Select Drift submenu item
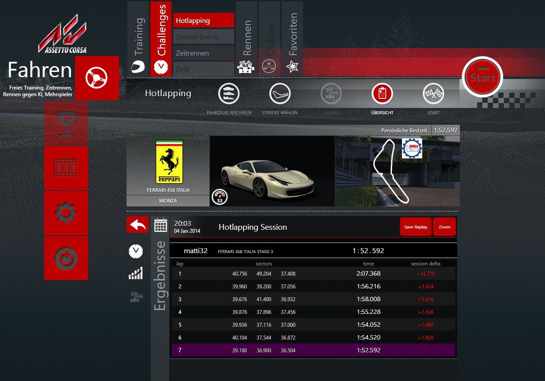Screen dimensions: 545x381 tap(203, 69)
